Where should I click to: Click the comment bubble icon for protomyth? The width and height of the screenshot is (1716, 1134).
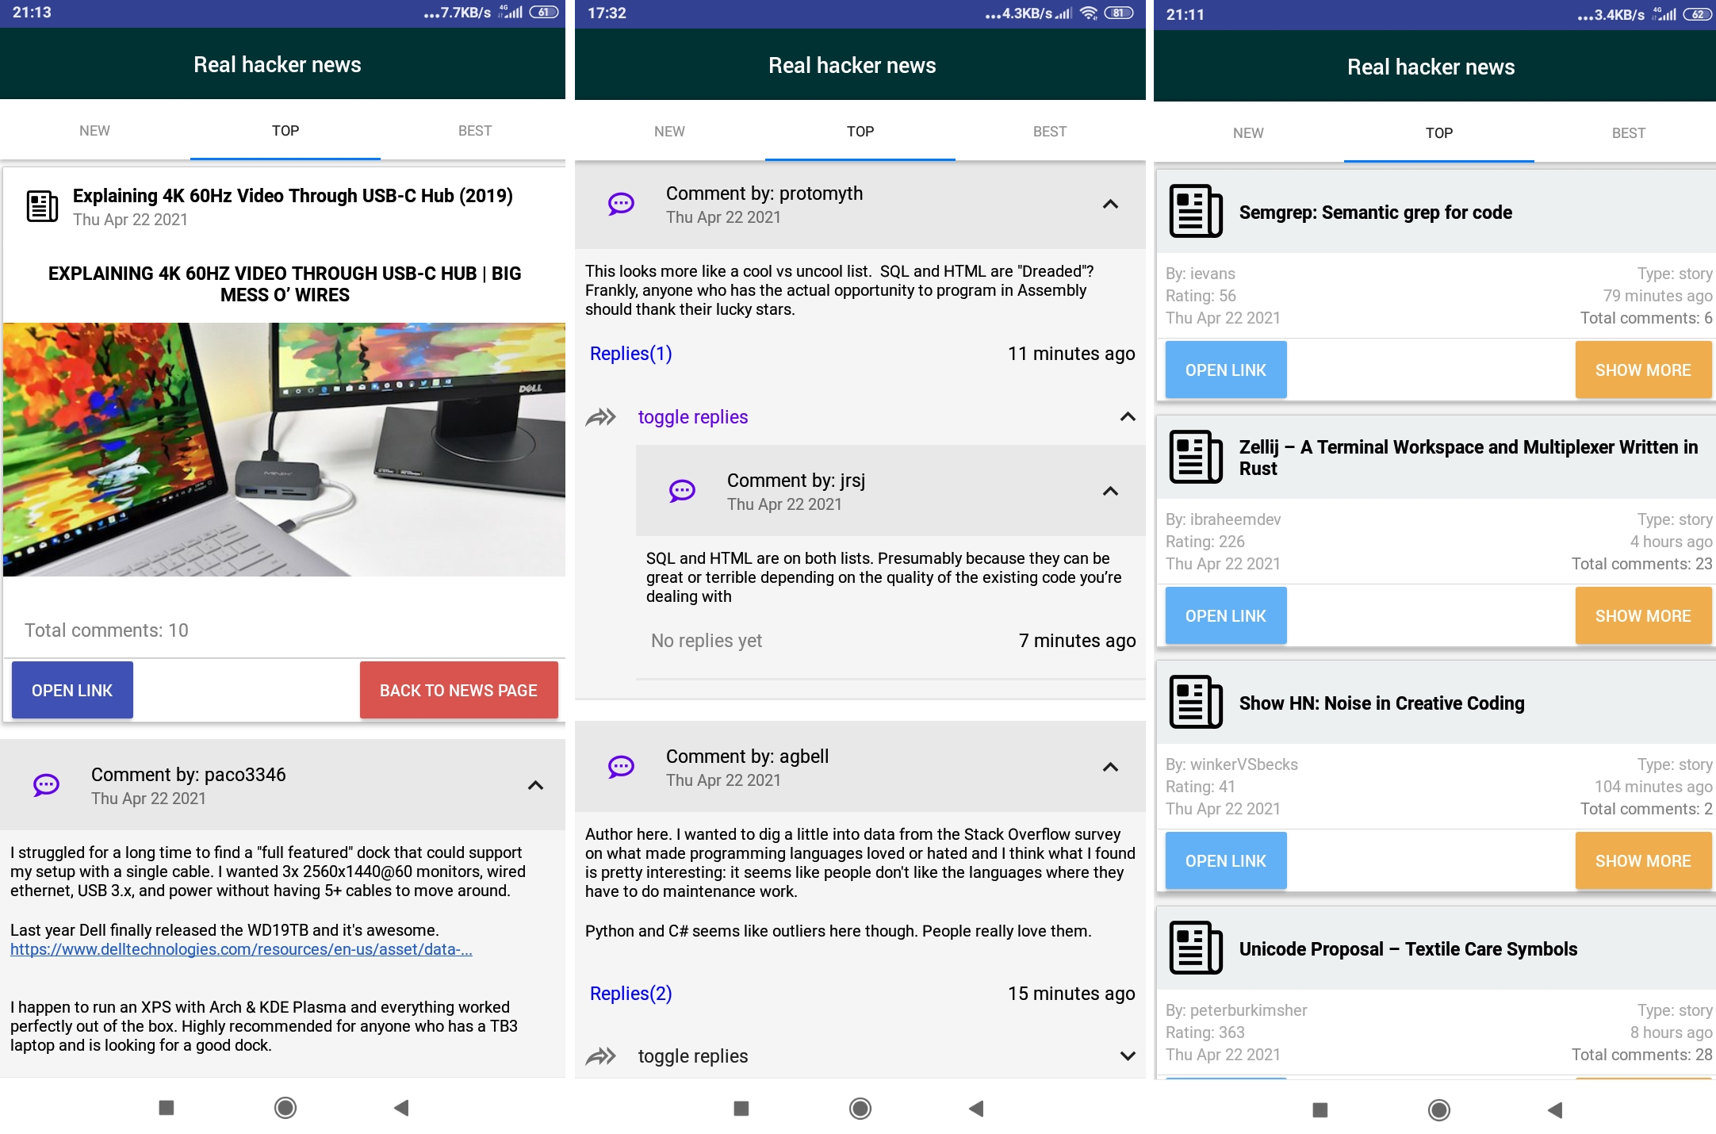(x=621, y=205)
